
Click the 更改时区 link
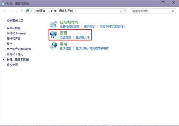(x=89, y=26)
